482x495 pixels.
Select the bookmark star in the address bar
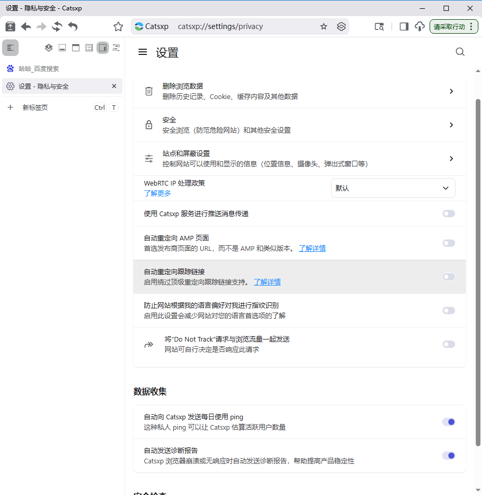(x=324, y=26)
